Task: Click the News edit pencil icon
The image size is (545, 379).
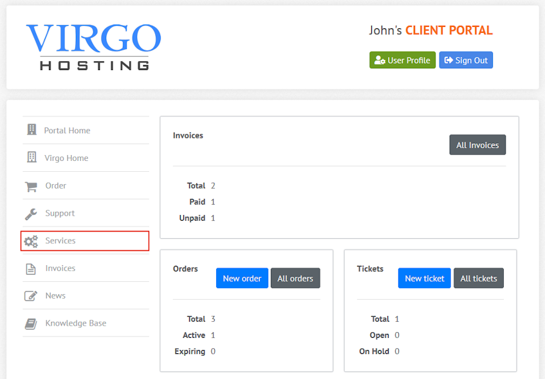Action: click(x=31, y=296)
